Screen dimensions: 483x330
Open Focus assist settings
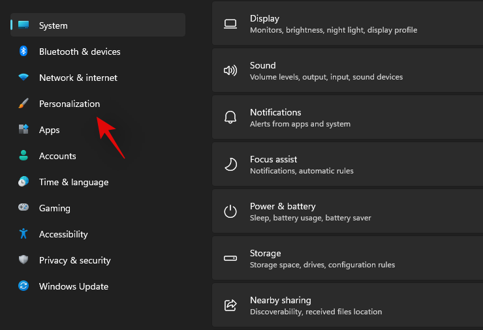(x=347, y=165)
